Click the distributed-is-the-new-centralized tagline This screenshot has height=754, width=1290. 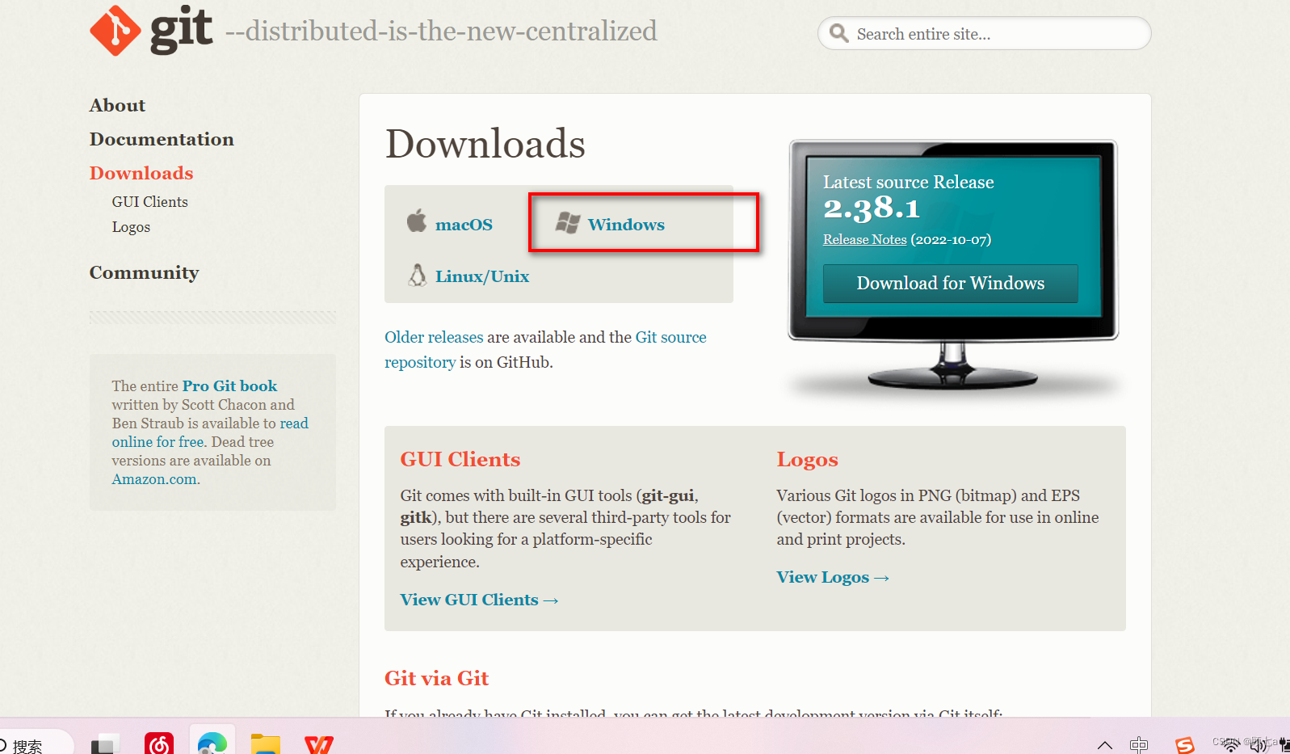point(441,31)
